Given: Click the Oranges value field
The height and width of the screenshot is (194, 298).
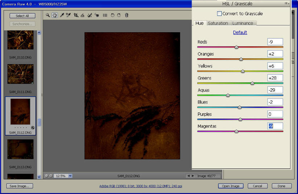Looking at the screenshot, I should pyautogui.click(x=275, y=54).
